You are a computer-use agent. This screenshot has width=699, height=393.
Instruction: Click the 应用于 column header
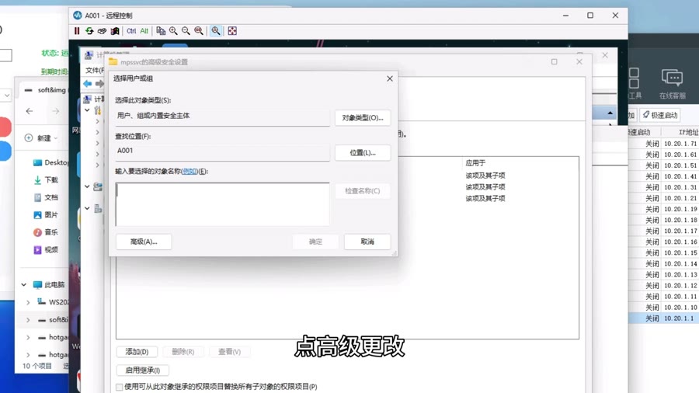(475, 163)
